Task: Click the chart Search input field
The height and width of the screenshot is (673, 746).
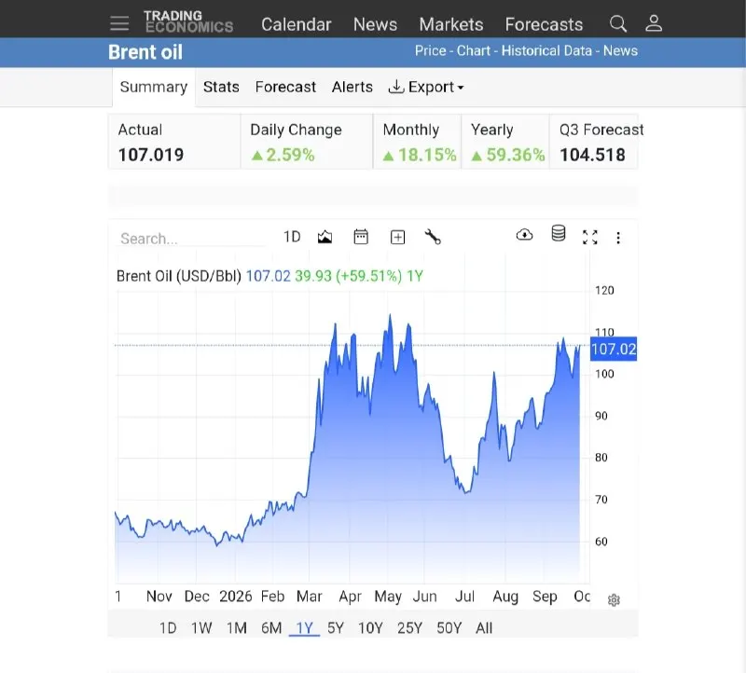Action: (x=190, y=239)
